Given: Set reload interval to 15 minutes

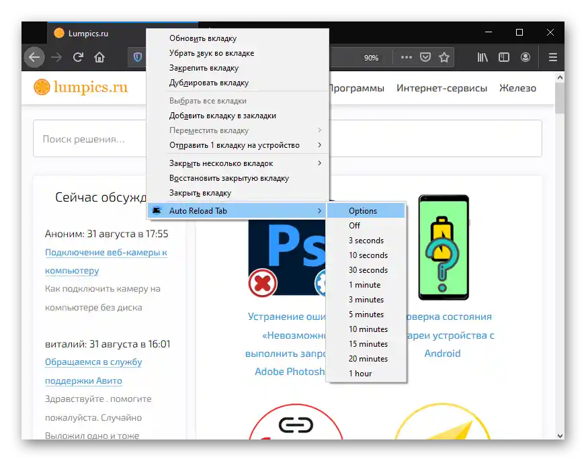Looking at the screenshot, I should 366,344.
